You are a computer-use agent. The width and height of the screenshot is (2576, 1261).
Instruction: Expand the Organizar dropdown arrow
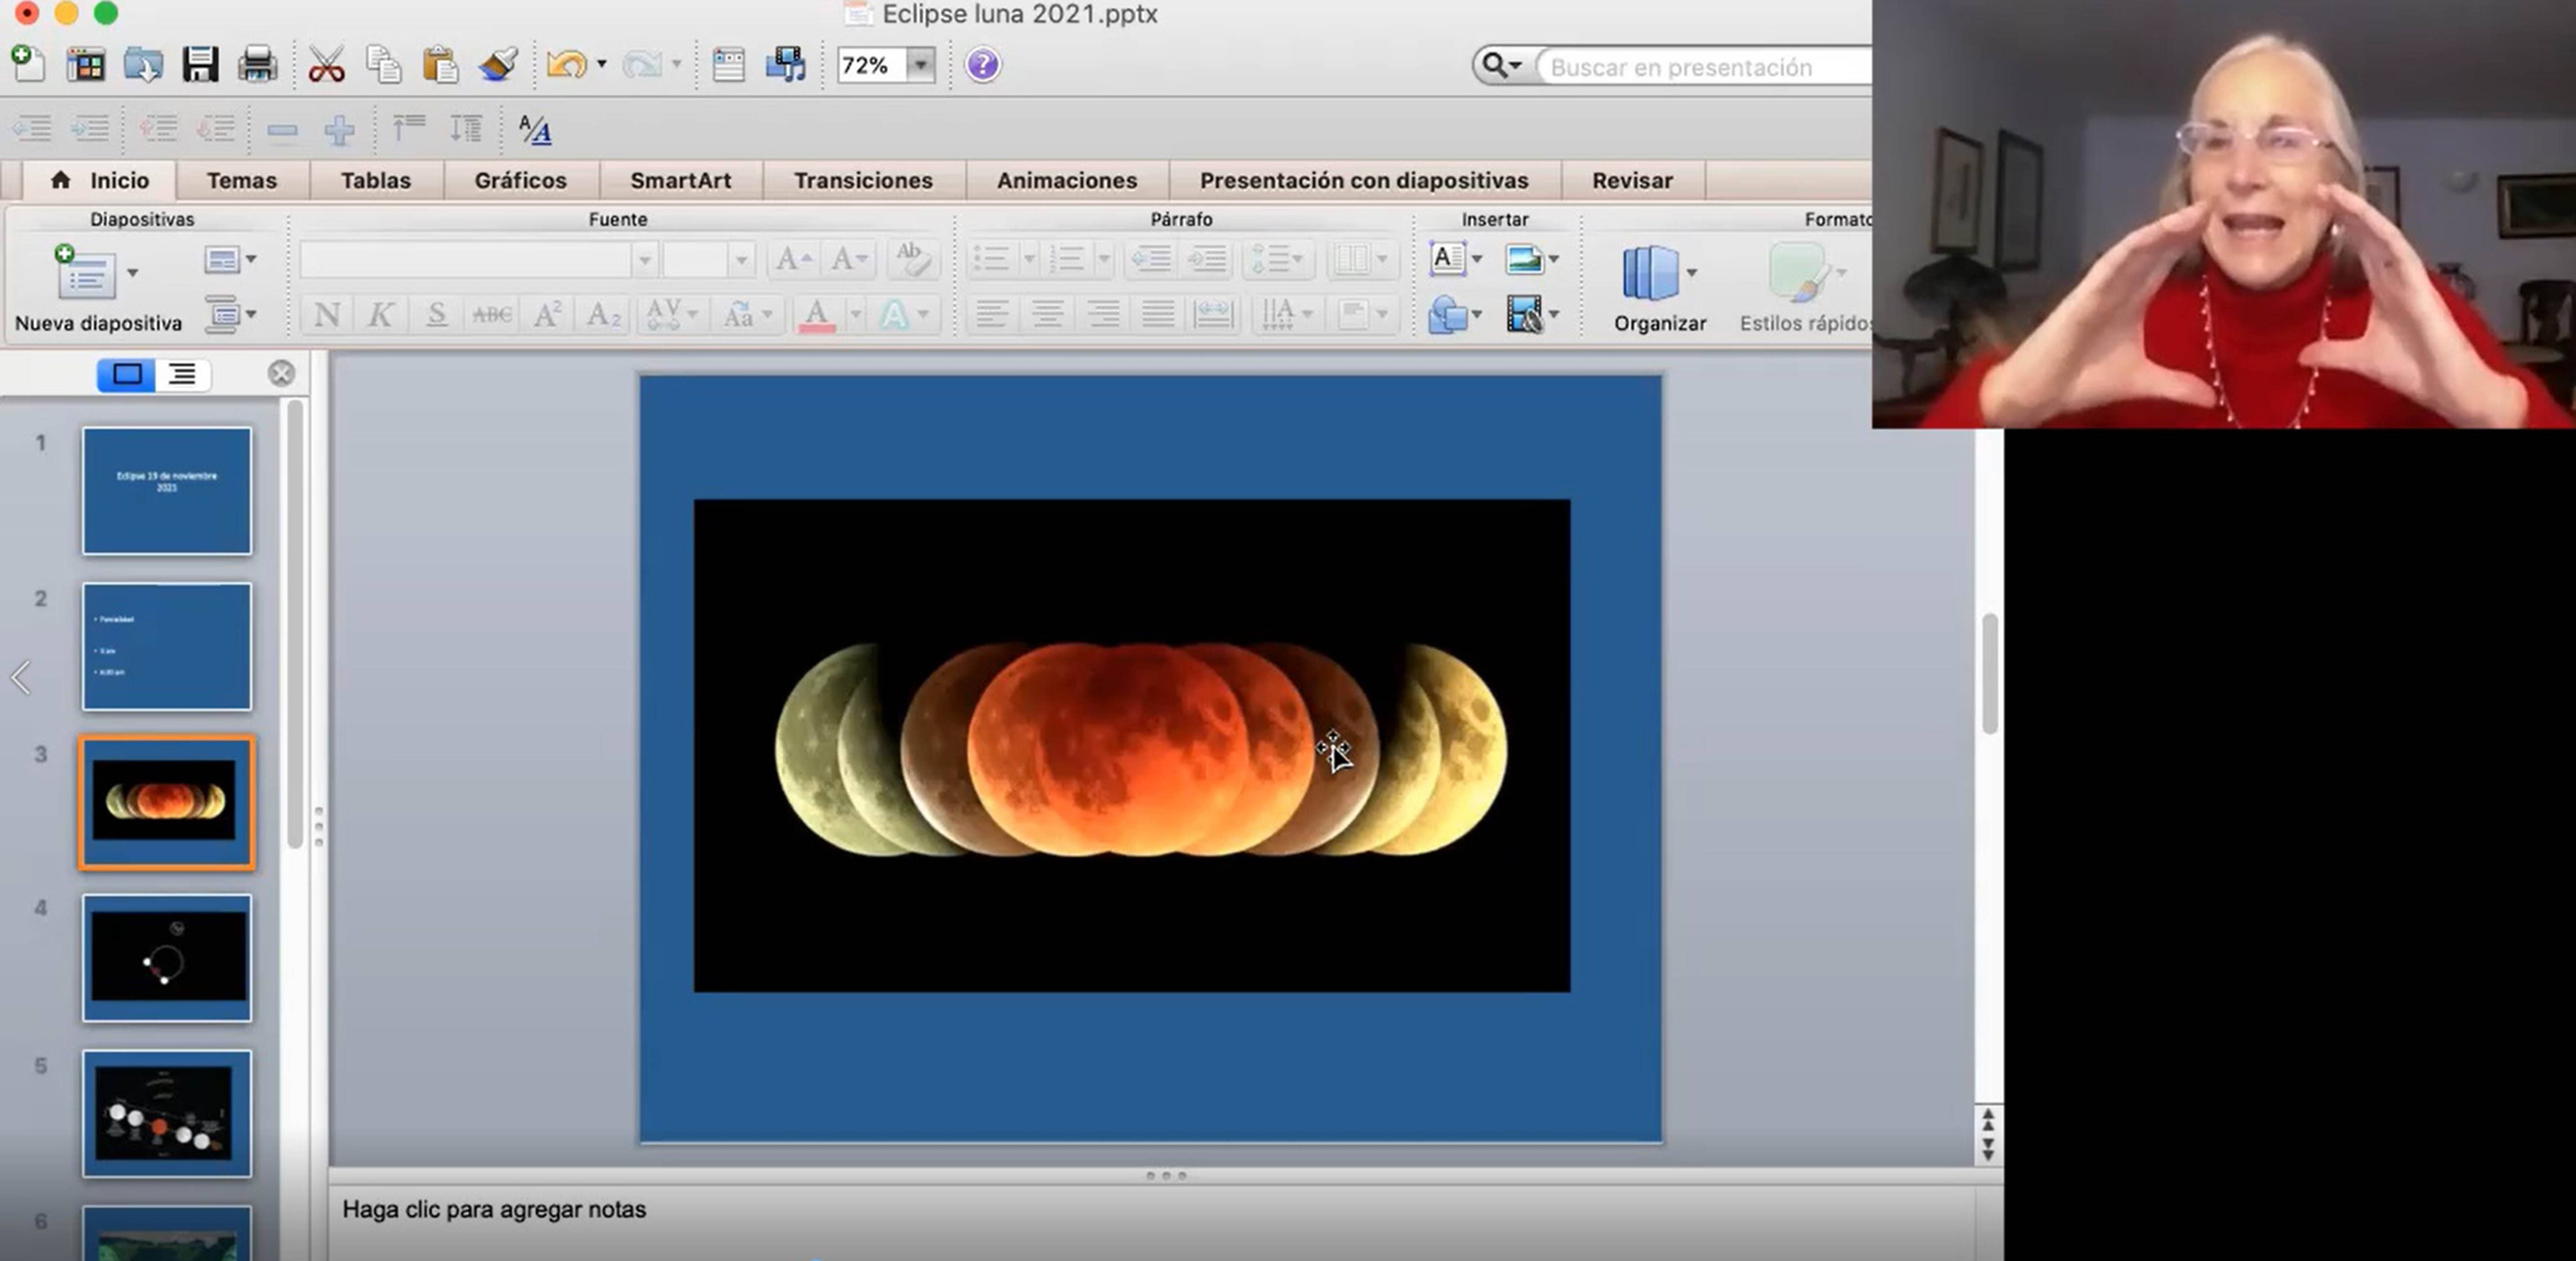pyautogui.click(x=1691, y=273)
